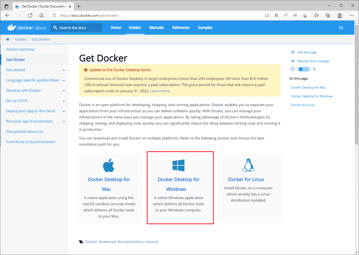Viewport: 359px width, 255px height.
Task: Click the Search the docs field
Action: tap(76, 27)
